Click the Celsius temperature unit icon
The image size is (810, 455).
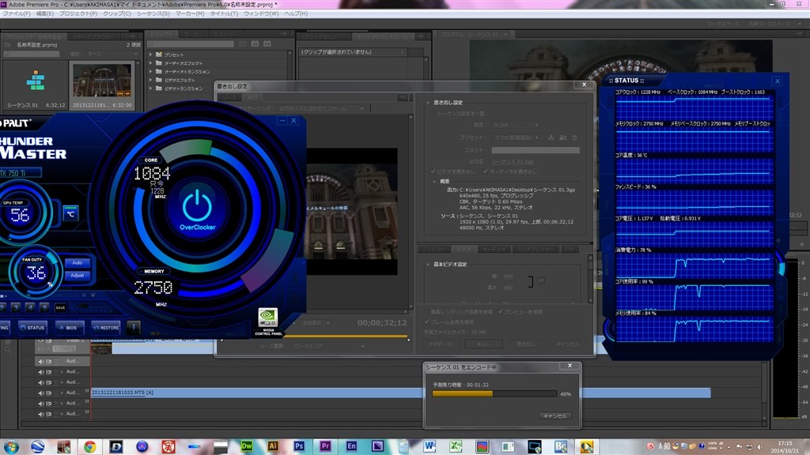70,213
